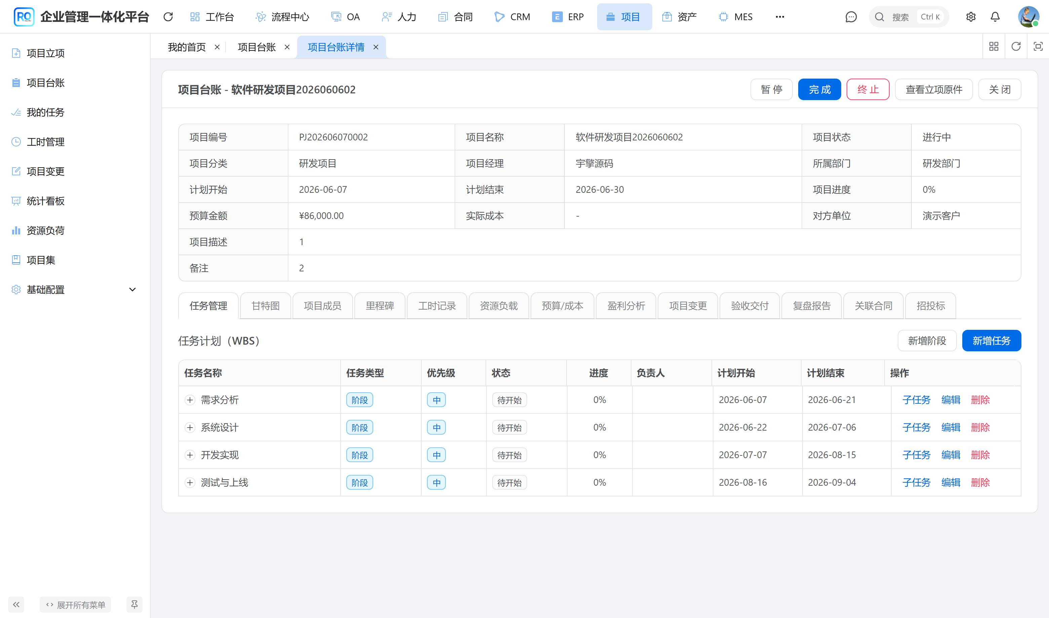Image resolution: width=1049 pixels, height=618 pixels.
Task: Switch to 复盘报告 tab
Action: point(811,306)
